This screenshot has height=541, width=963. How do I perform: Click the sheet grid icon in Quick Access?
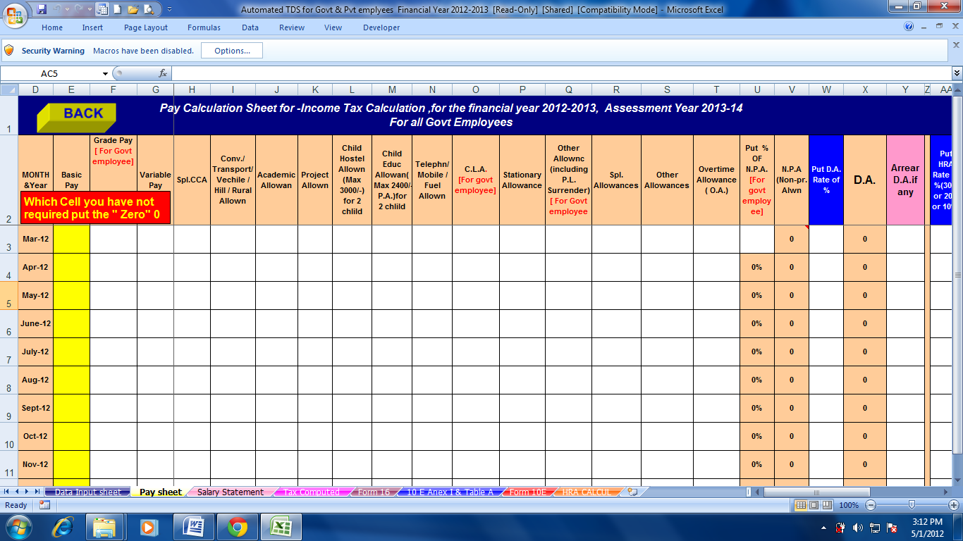pos(102,9)
